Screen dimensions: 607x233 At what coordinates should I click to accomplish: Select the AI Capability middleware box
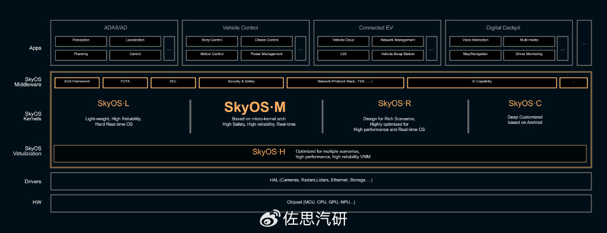tap(482, 82)
